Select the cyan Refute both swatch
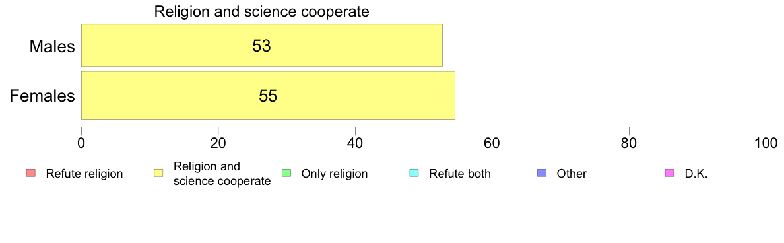The image size is (784, 243). pyautogui.click(x=414, y=174)
